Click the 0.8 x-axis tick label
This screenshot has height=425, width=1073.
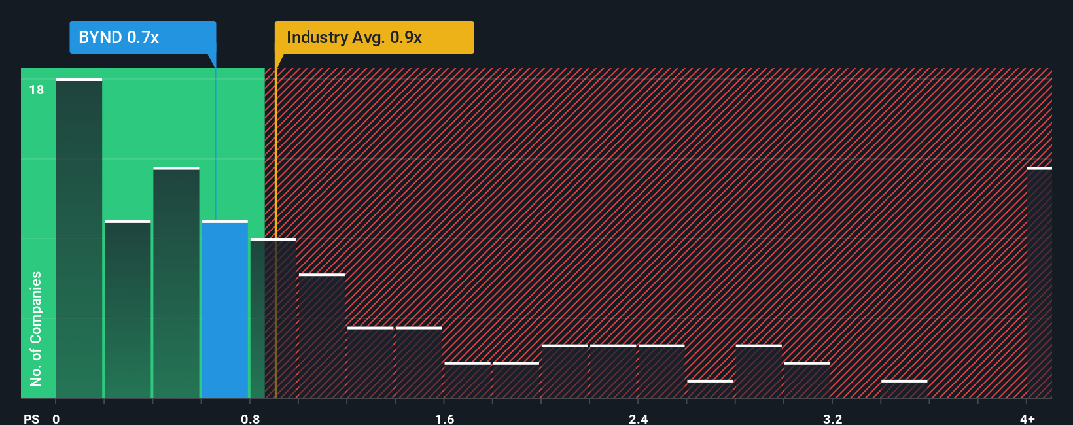[251, 418]
